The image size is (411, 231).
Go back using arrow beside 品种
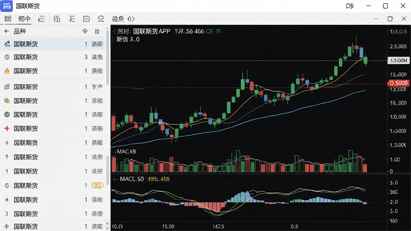(7, 31)
